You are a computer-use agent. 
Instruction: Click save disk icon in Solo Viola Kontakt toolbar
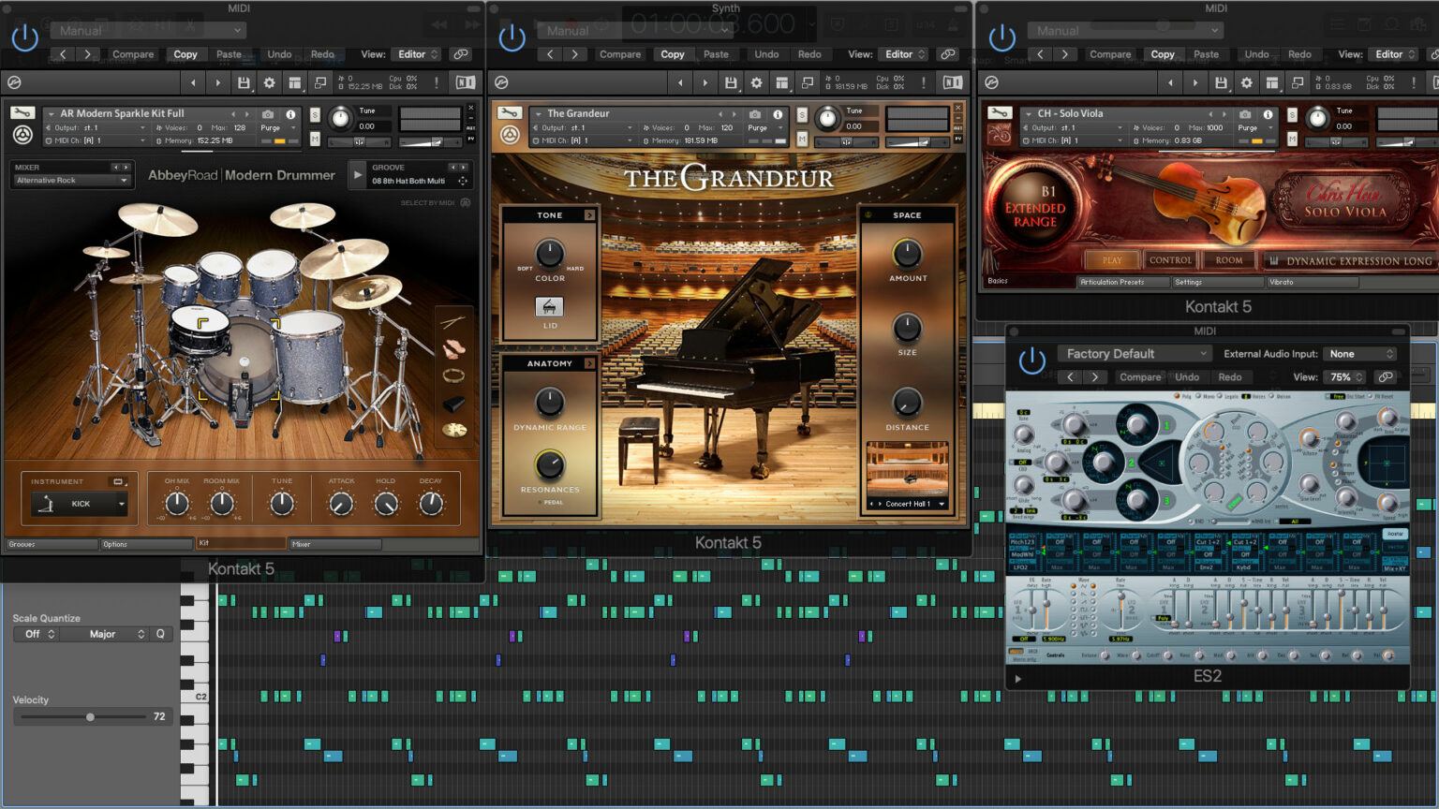1221,82
